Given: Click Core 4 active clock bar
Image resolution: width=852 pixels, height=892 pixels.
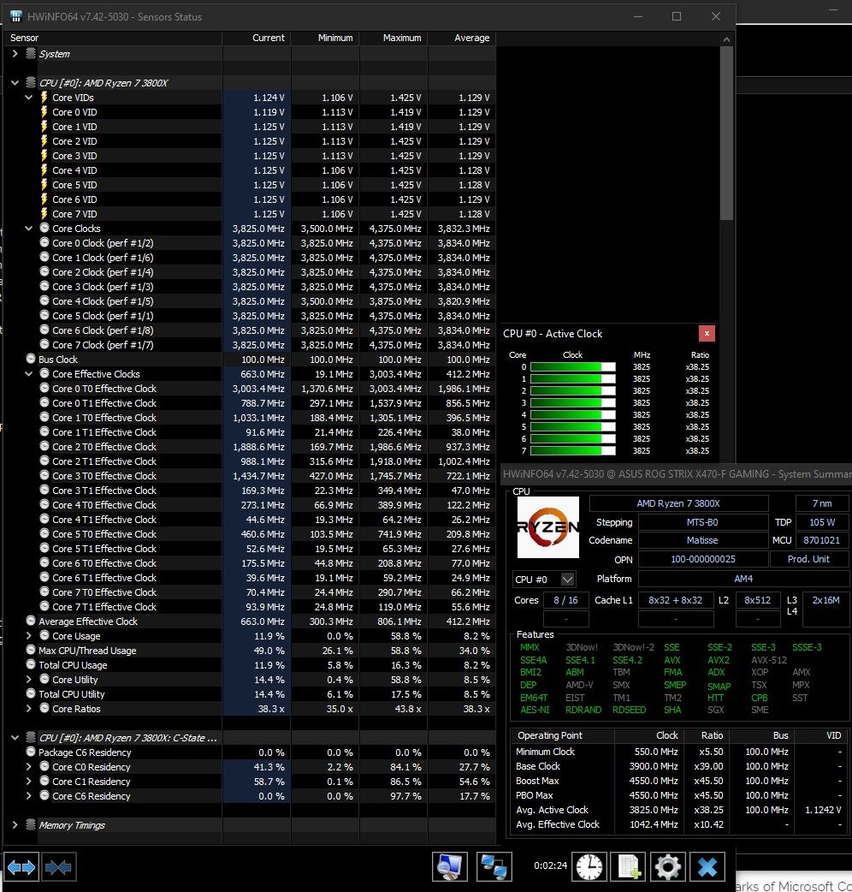Looking at the screenshot, I should [x=572, y=414].
